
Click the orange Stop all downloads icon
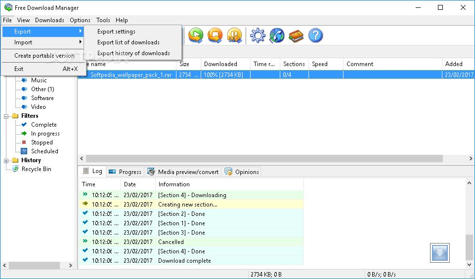click(x=215, y=35)
